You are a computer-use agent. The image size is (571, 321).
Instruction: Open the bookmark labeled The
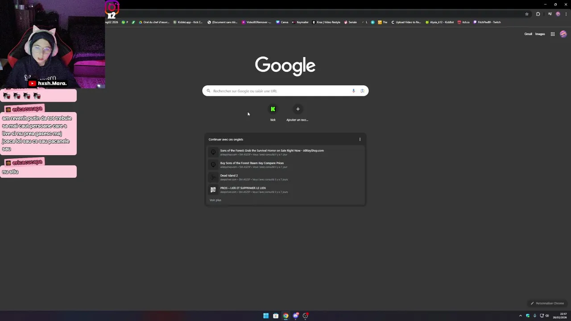pyautogui.click(x=383, y=22)
